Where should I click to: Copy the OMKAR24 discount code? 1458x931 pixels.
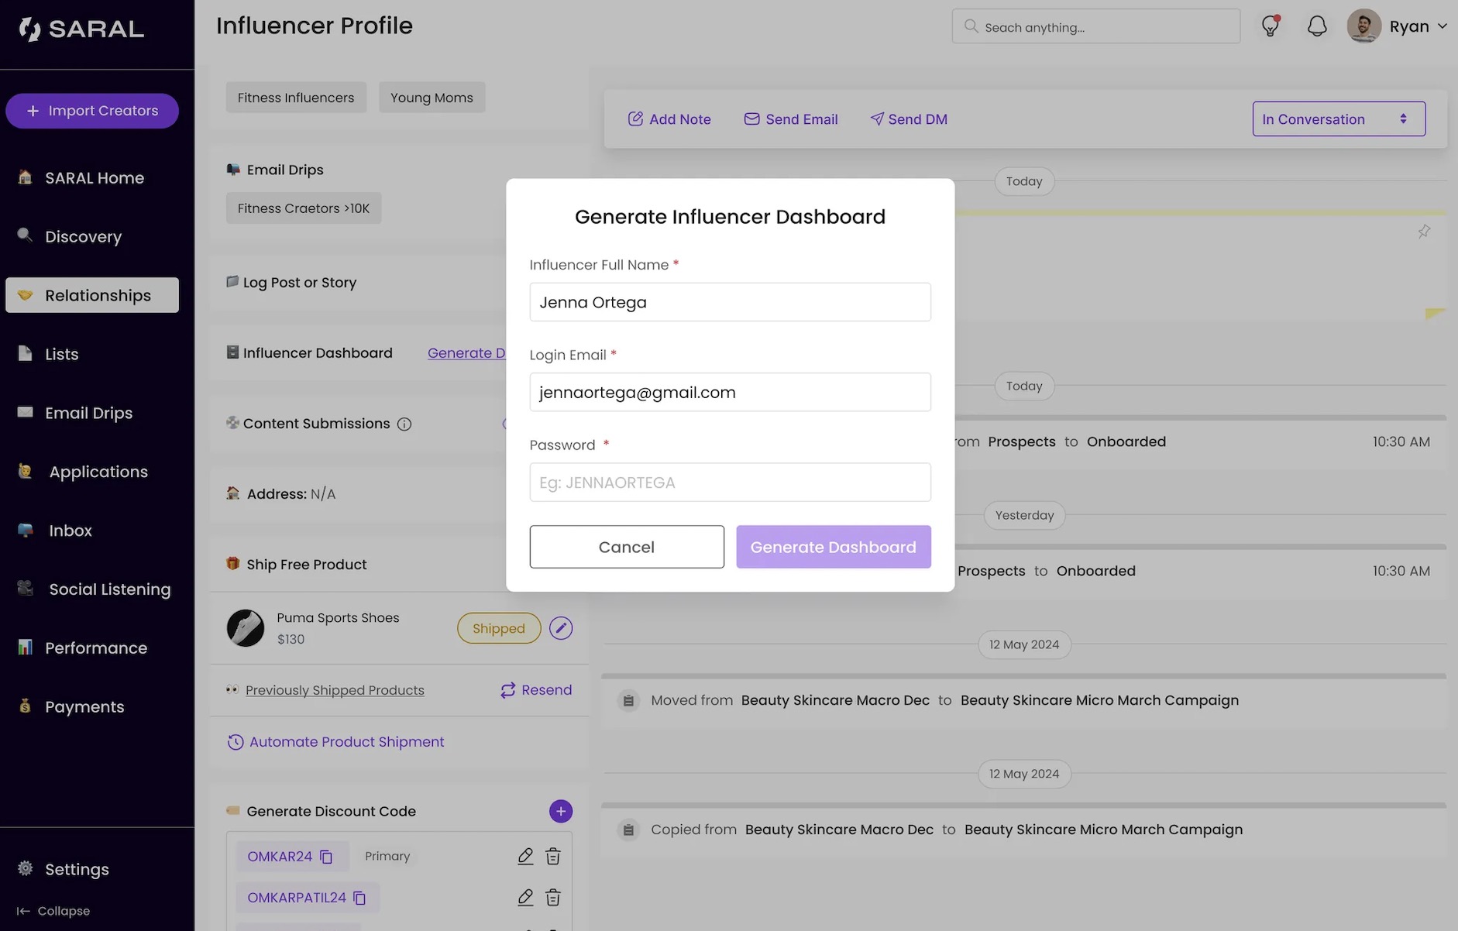click(x=327, y=857)
